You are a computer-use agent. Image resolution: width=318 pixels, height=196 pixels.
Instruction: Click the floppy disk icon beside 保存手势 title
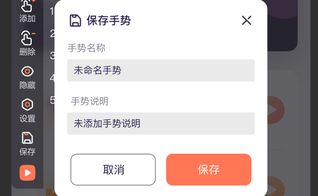click(x=75, y=20)
